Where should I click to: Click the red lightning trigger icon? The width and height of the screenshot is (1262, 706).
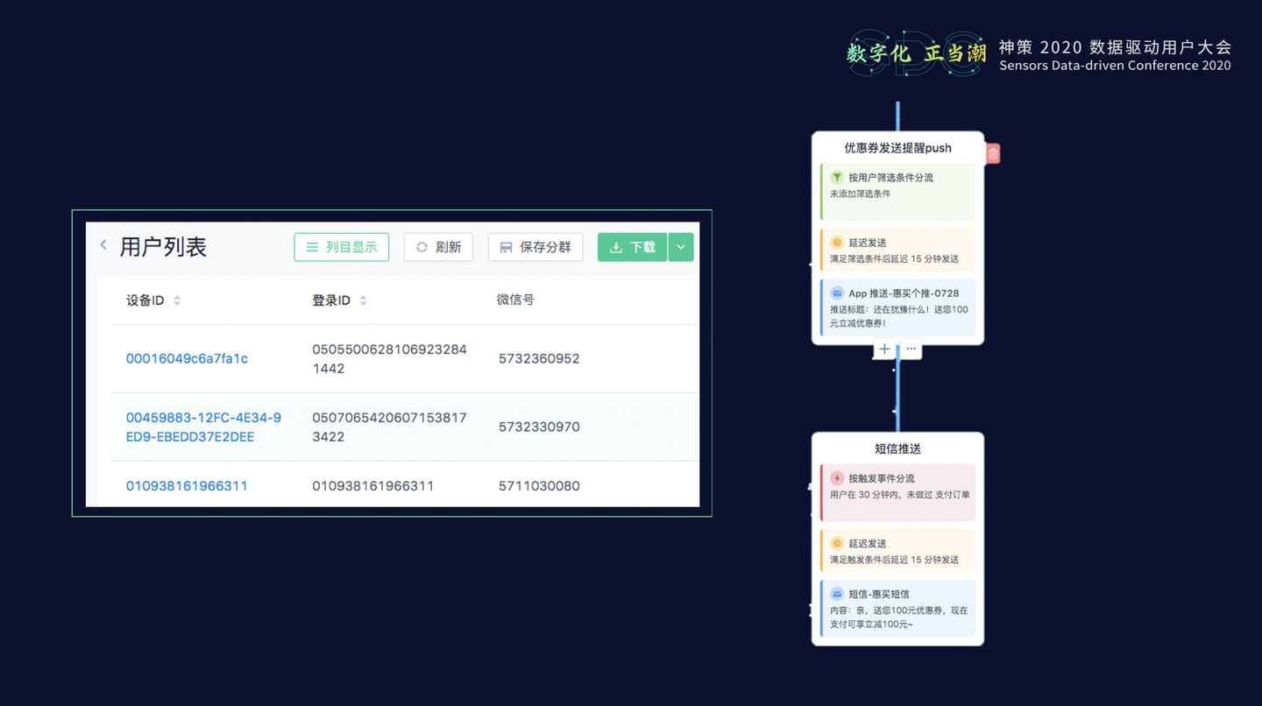[x=836, y=478]
